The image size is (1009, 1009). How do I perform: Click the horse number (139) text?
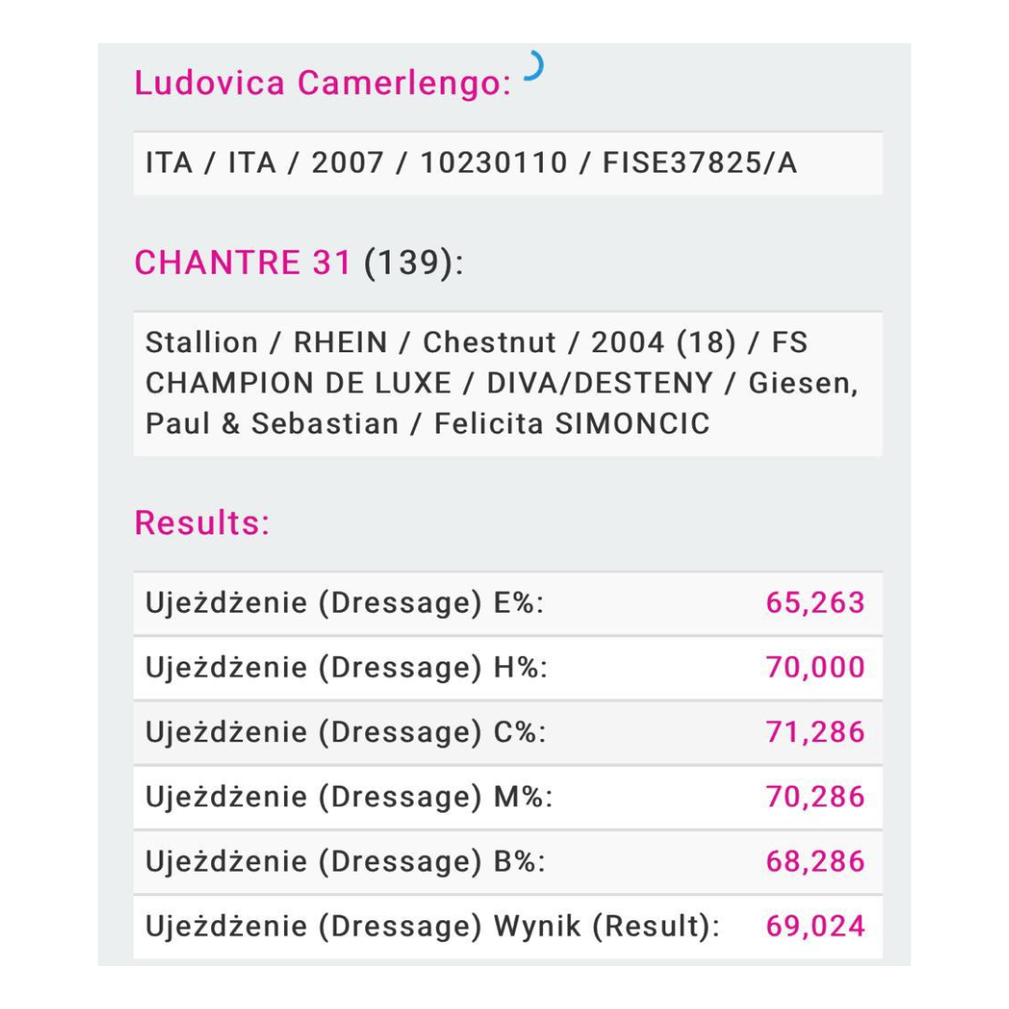click(x=407, y=263)
